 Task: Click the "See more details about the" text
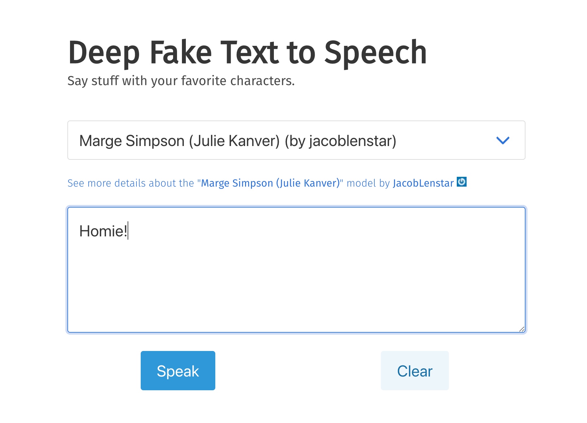tap(131, 183)
